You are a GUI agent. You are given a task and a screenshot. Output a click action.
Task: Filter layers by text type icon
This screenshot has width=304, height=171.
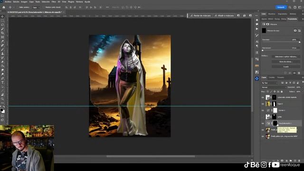[290, 83]
